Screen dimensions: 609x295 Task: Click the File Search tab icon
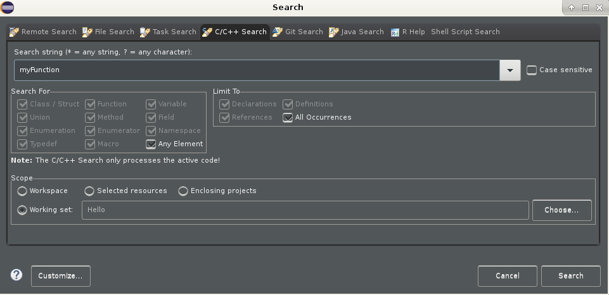pyautogui.click(x=87, y=32)
